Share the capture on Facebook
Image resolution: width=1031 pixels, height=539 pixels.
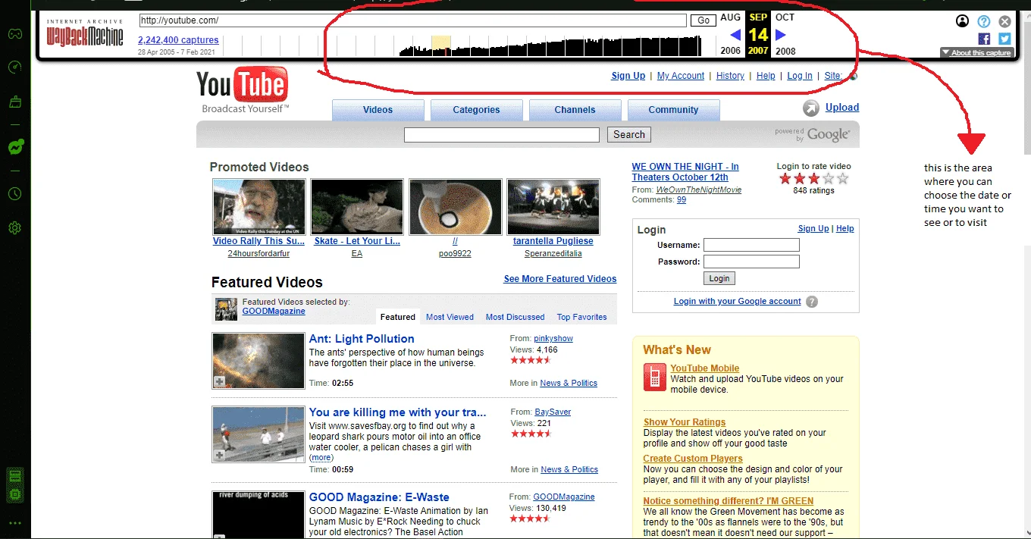[984, 39]
